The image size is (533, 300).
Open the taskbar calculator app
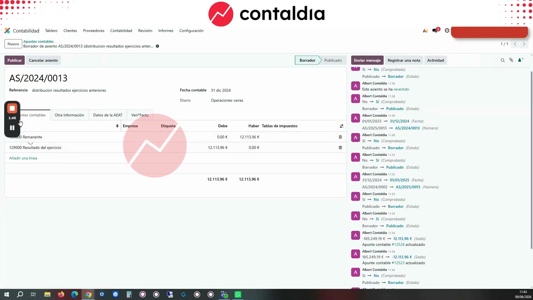click(129, 295)
